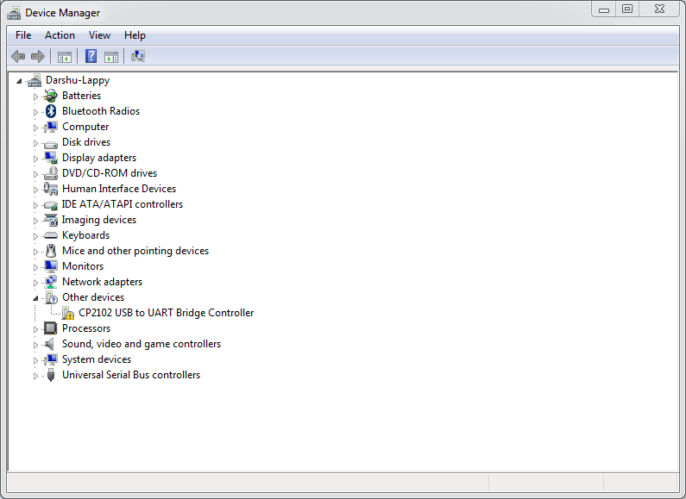Click the Other devices question-mark icon
The width and height of the screenshot is (686, 499).
pos(51,297)
